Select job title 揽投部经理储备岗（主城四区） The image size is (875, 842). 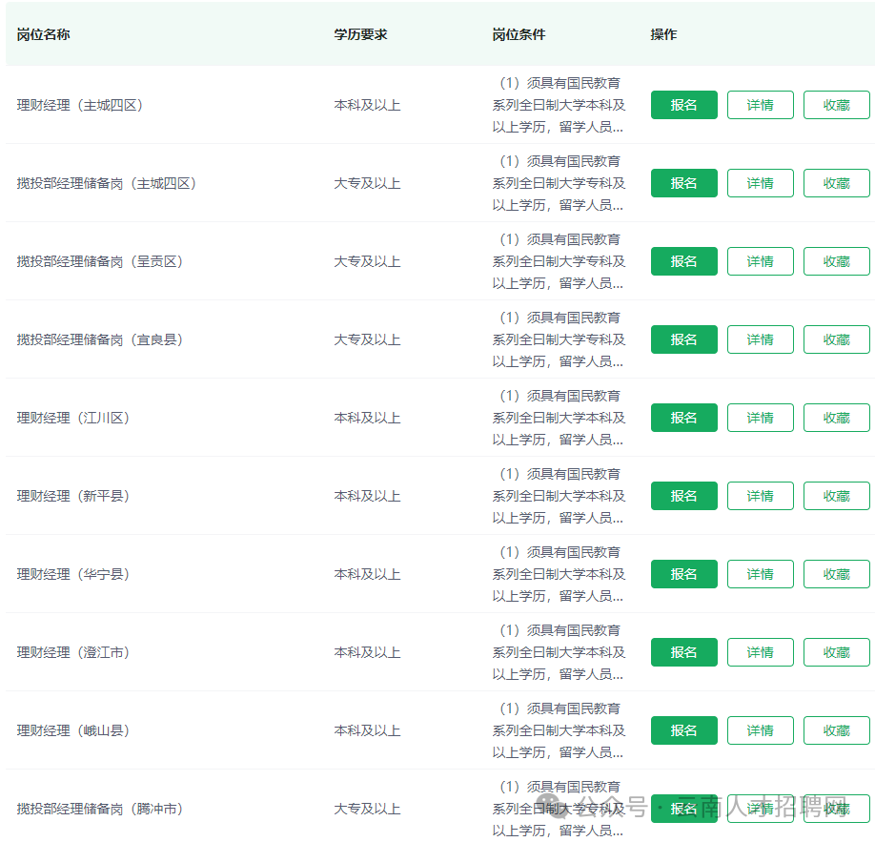(x=107, y=183)
